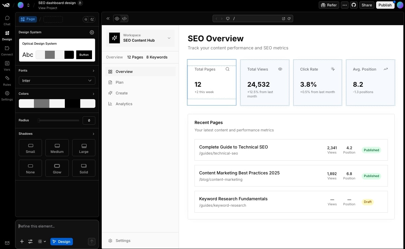Refresh the preview with the reload icon

tap(289, 18)
